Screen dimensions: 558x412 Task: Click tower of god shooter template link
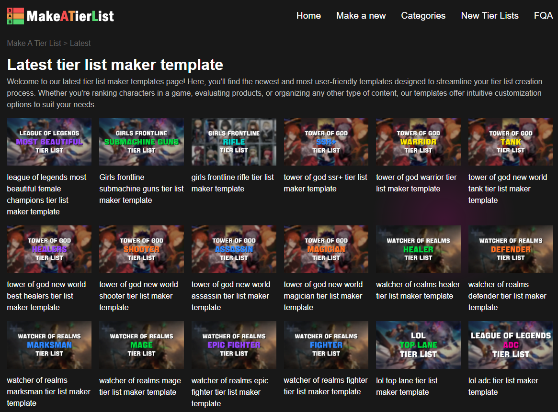click(x=138, y=296)
